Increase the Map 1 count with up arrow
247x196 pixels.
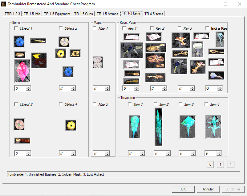(x=107, y=87)
